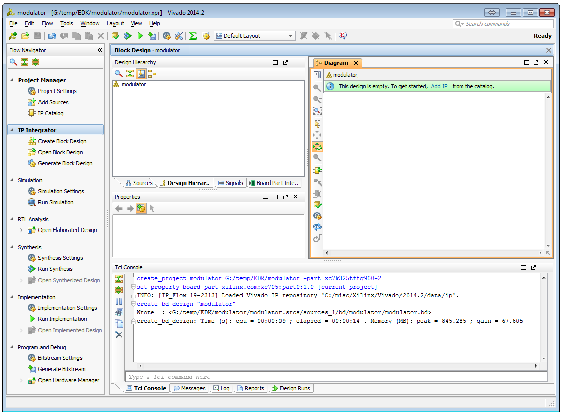Click Tcl Console vertical scrollbar down arrow

coord(544,358)
